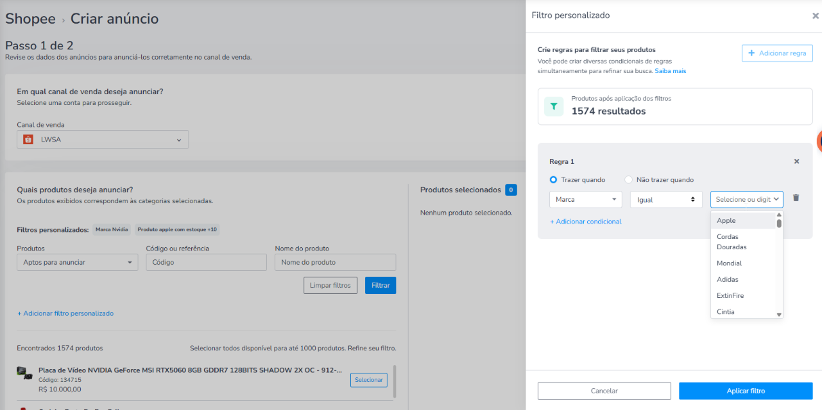The height and width of the screenshot is (410, 822).
Task: Select the Não trazer quando radio option
Action: coord(628,180)
